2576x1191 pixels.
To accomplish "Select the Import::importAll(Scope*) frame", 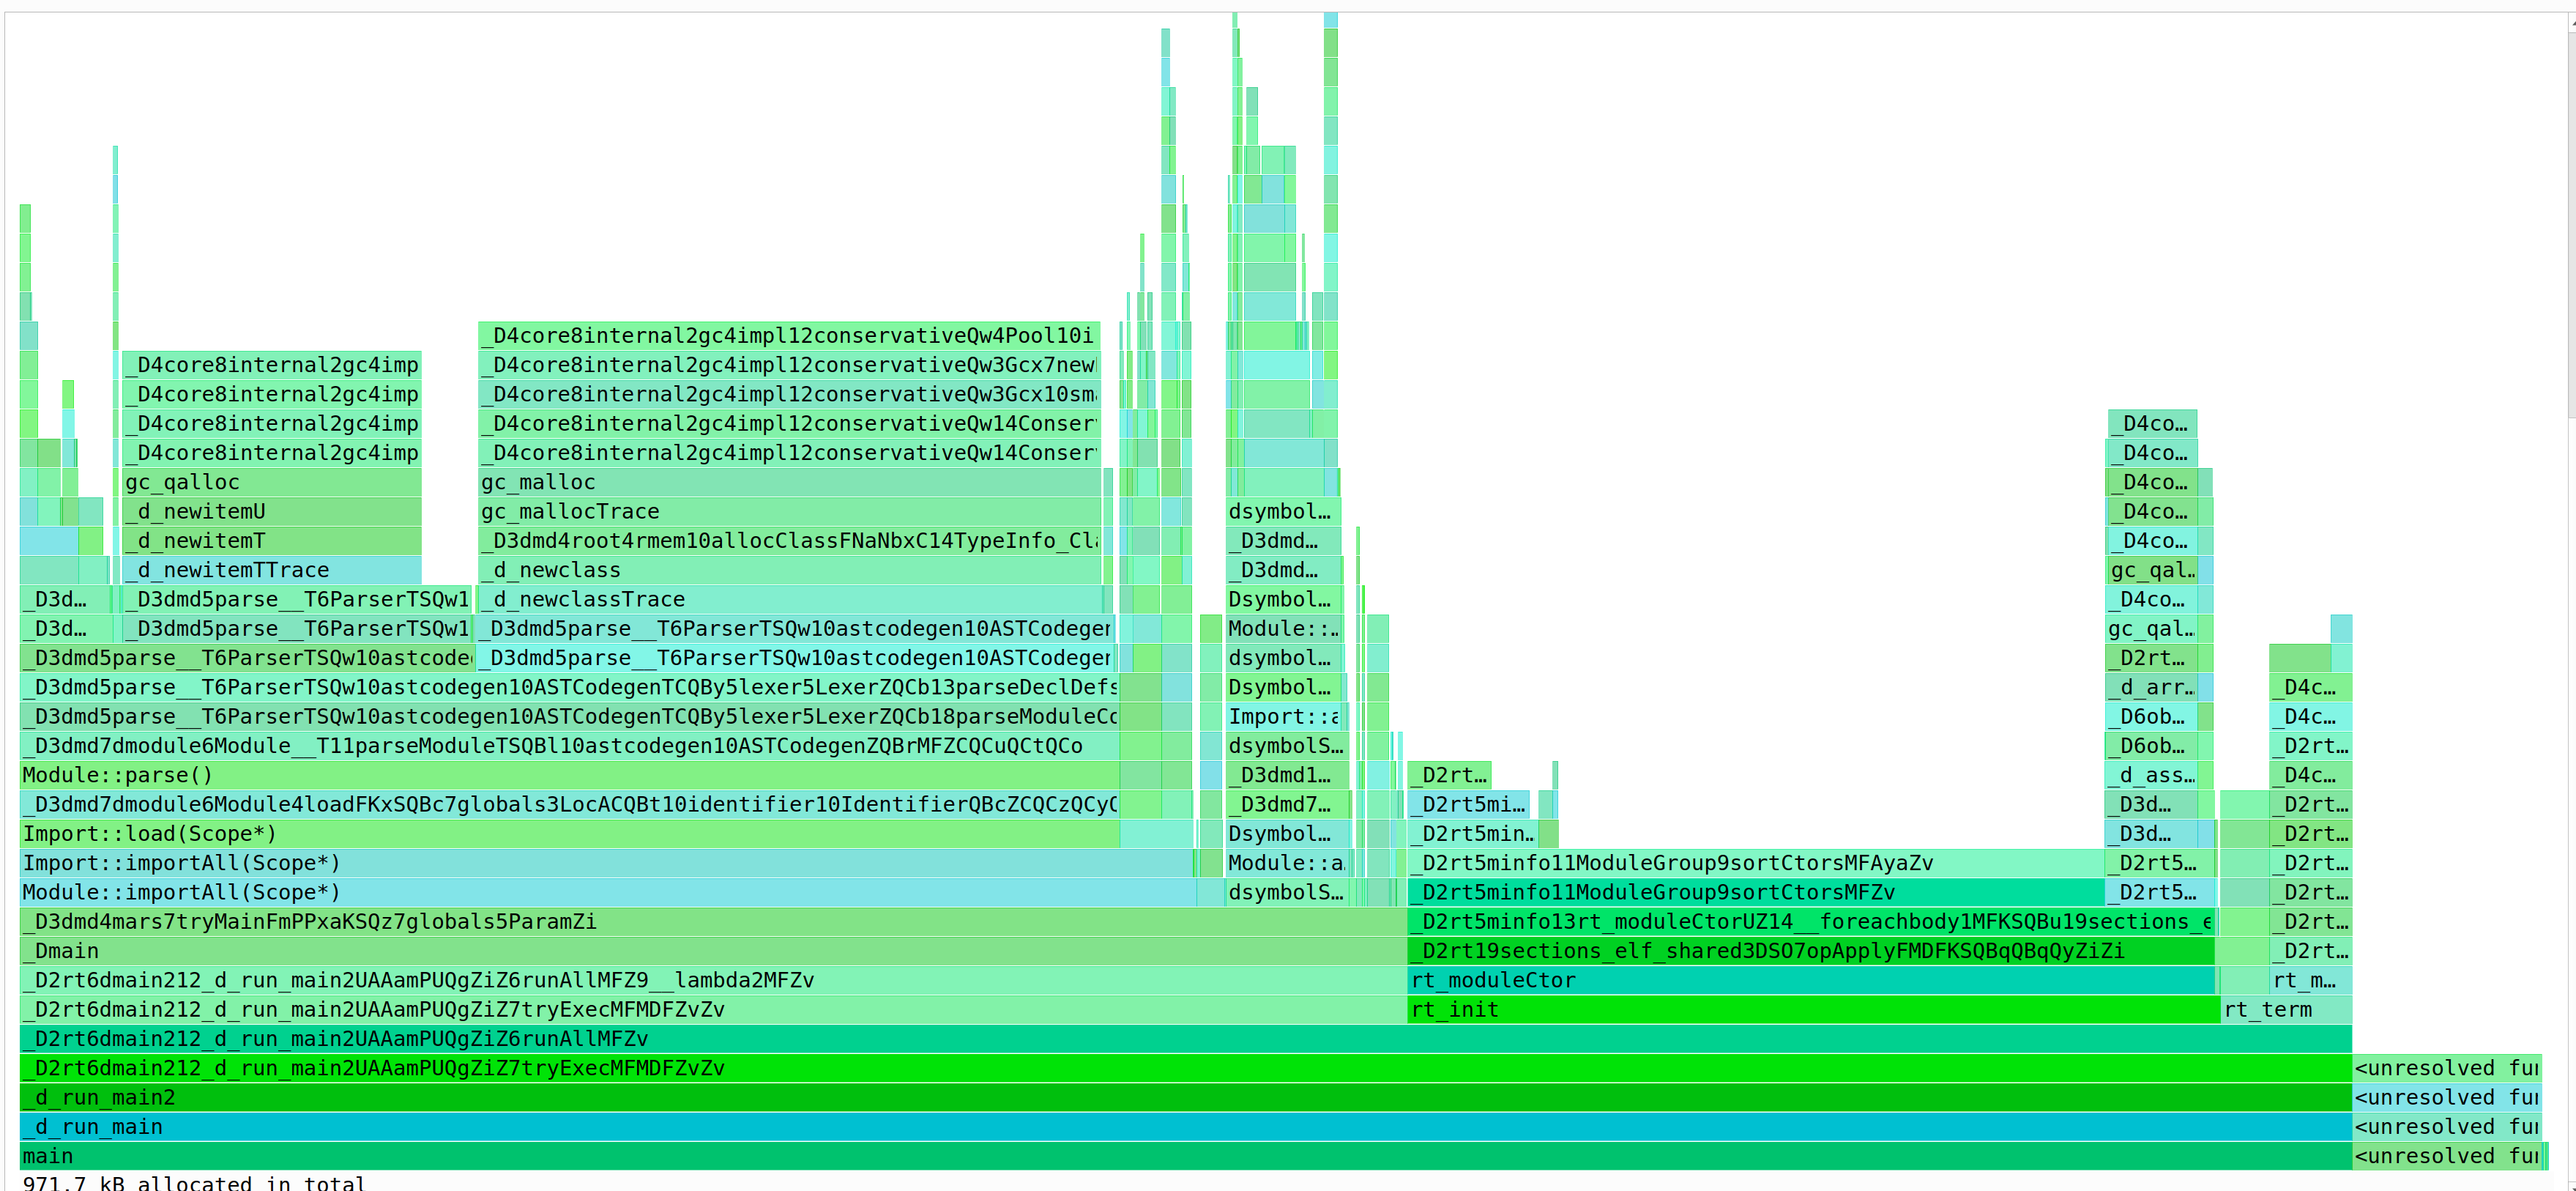I will [605, 863].
